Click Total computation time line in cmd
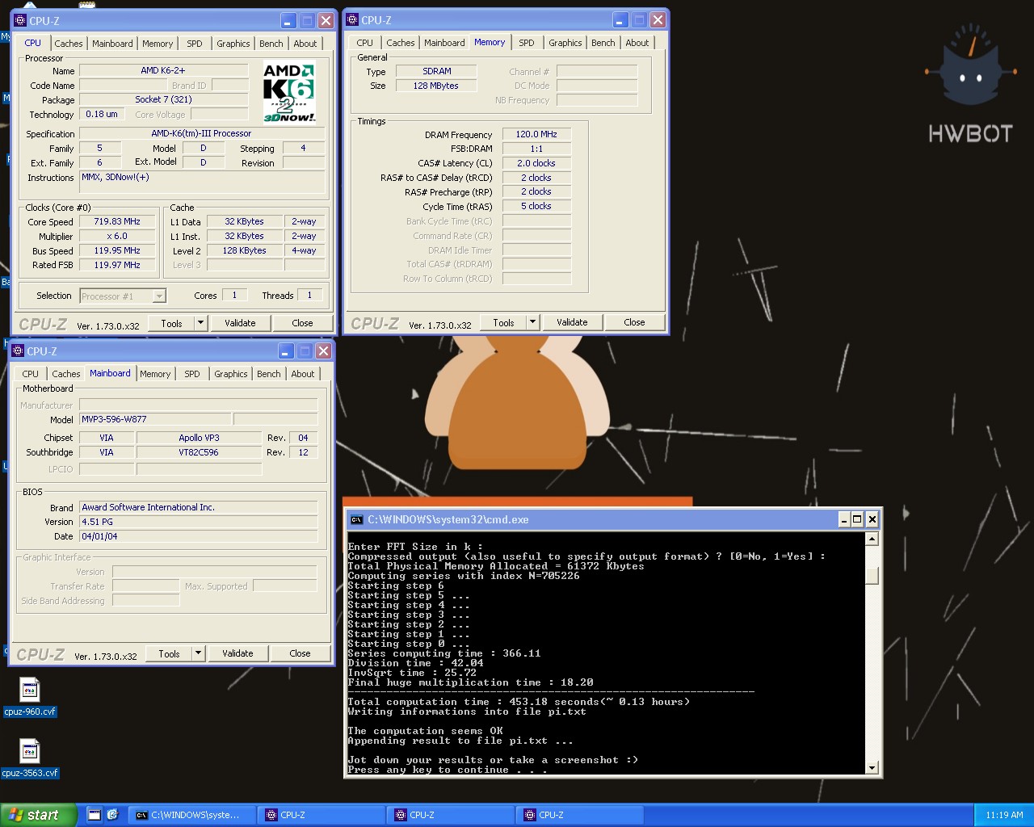 click(519, 702)
